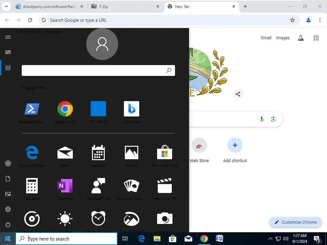
Task: Open Task View on the taskbar
Action: 125,239
